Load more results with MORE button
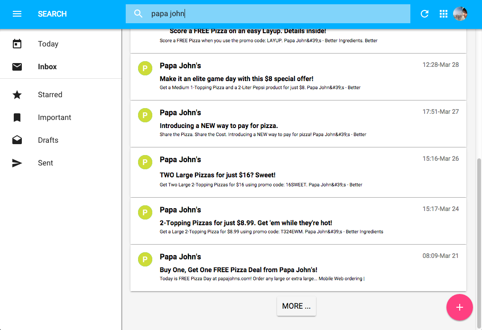Image resolution: width=482 pixels, height=330 pixels. (297, 306)
